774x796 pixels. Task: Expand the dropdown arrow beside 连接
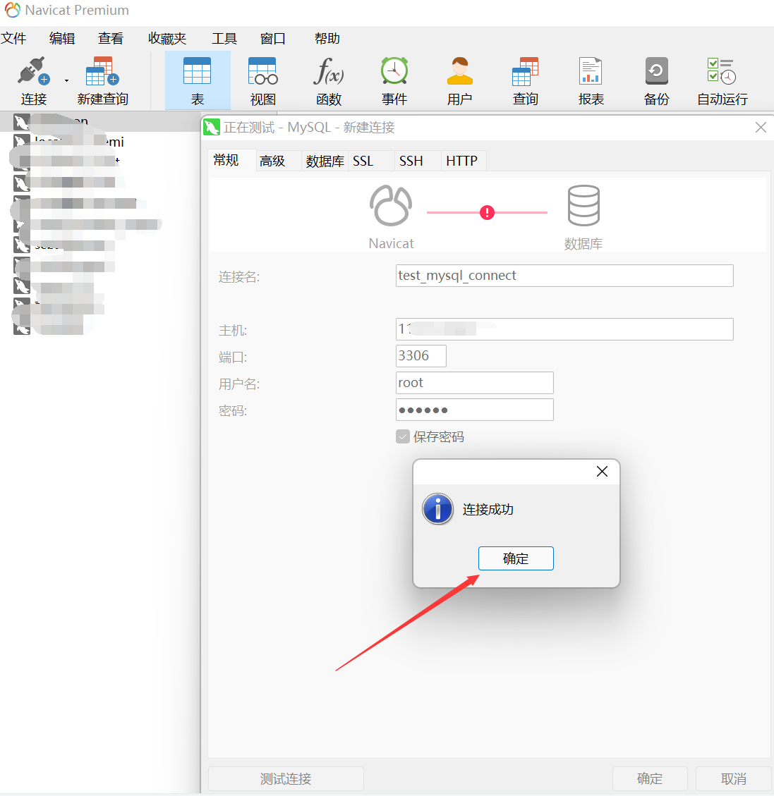[66, 80]
